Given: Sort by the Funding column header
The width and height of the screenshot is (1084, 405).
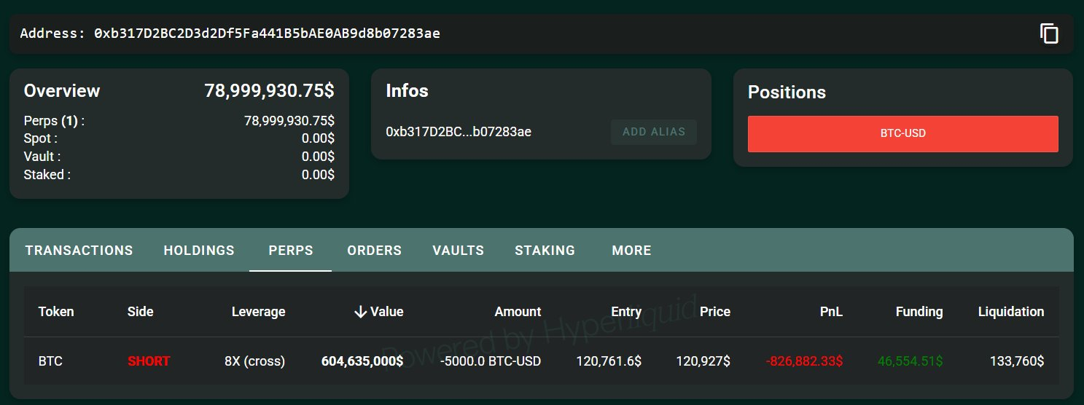Looking at the screenshot, I should click(919, 312).
